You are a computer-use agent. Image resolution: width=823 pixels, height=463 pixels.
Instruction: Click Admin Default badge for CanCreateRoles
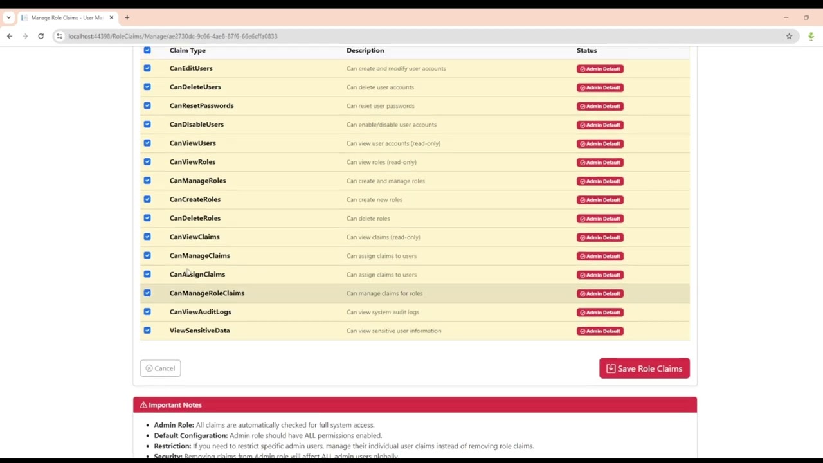click(600, 199)
